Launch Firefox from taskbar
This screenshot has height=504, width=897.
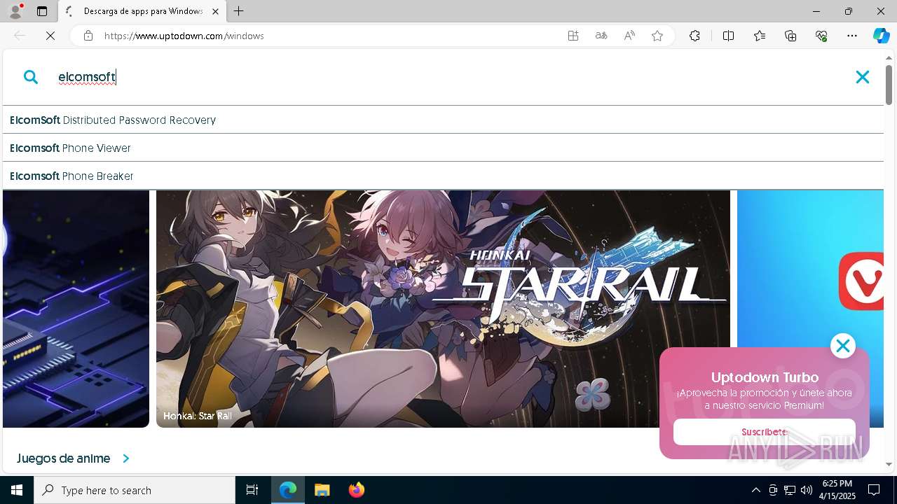[x=356, y=490]
